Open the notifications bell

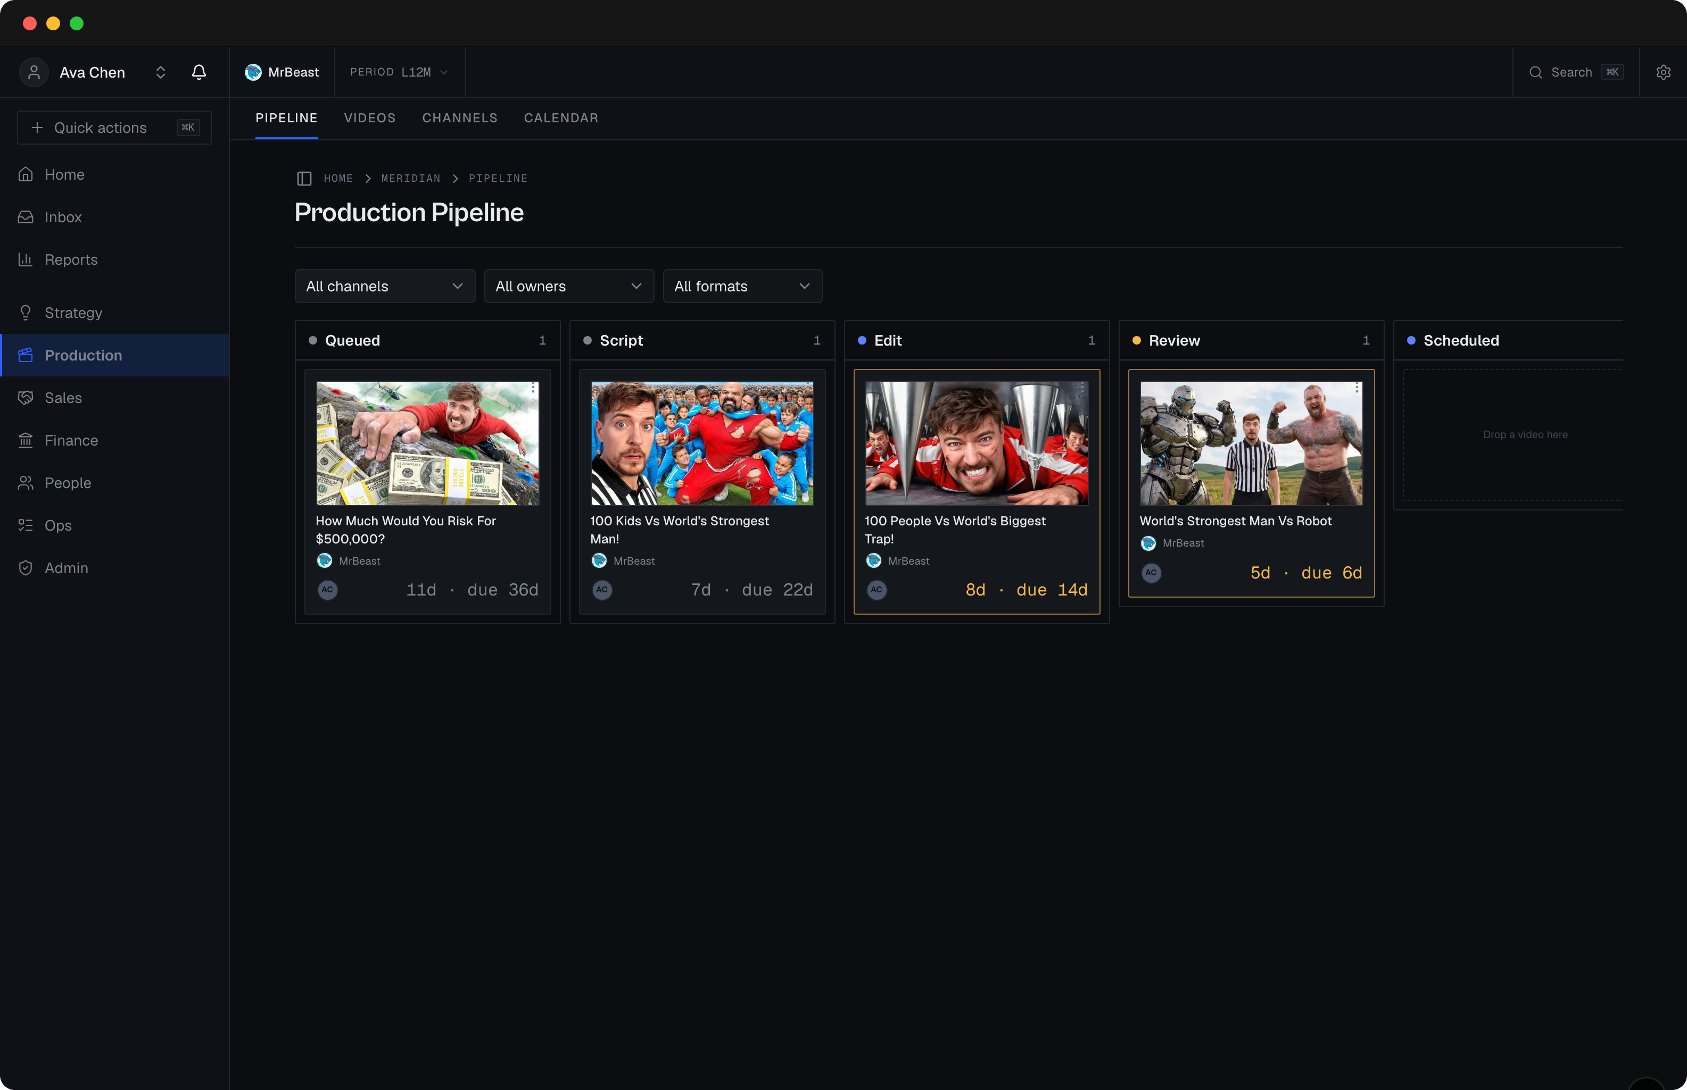coord(199,72)
